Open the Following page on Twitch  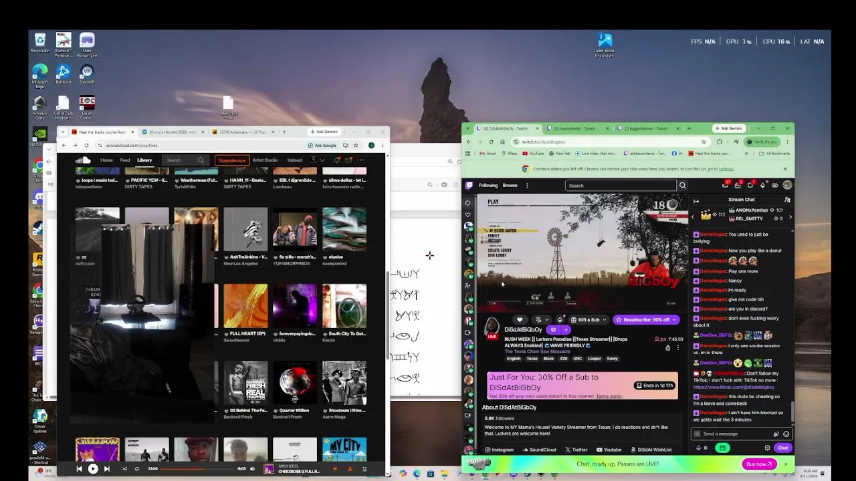[488, 186]
